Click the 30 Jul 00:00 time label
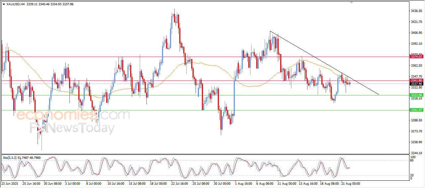The height and width of the screenshot is (188, 425). point(222,183)
